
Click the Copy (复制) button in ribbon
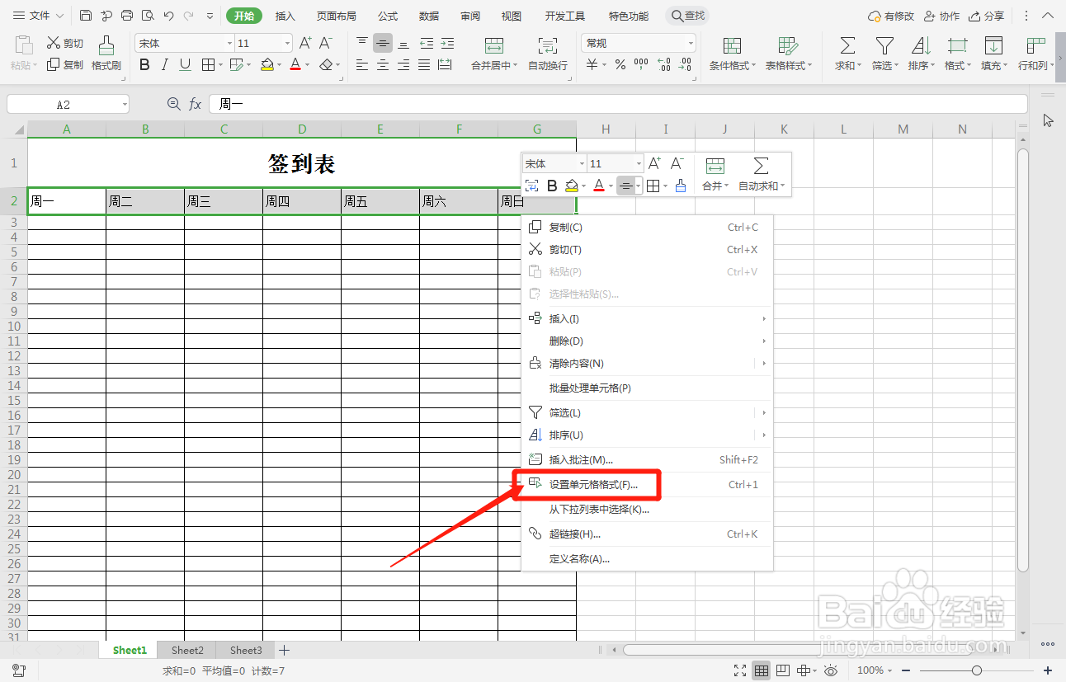click(65, 64)
